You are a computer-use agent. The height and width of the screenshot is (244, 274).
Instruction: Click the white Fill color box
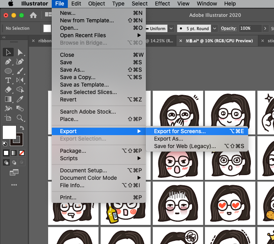(9, 132)
